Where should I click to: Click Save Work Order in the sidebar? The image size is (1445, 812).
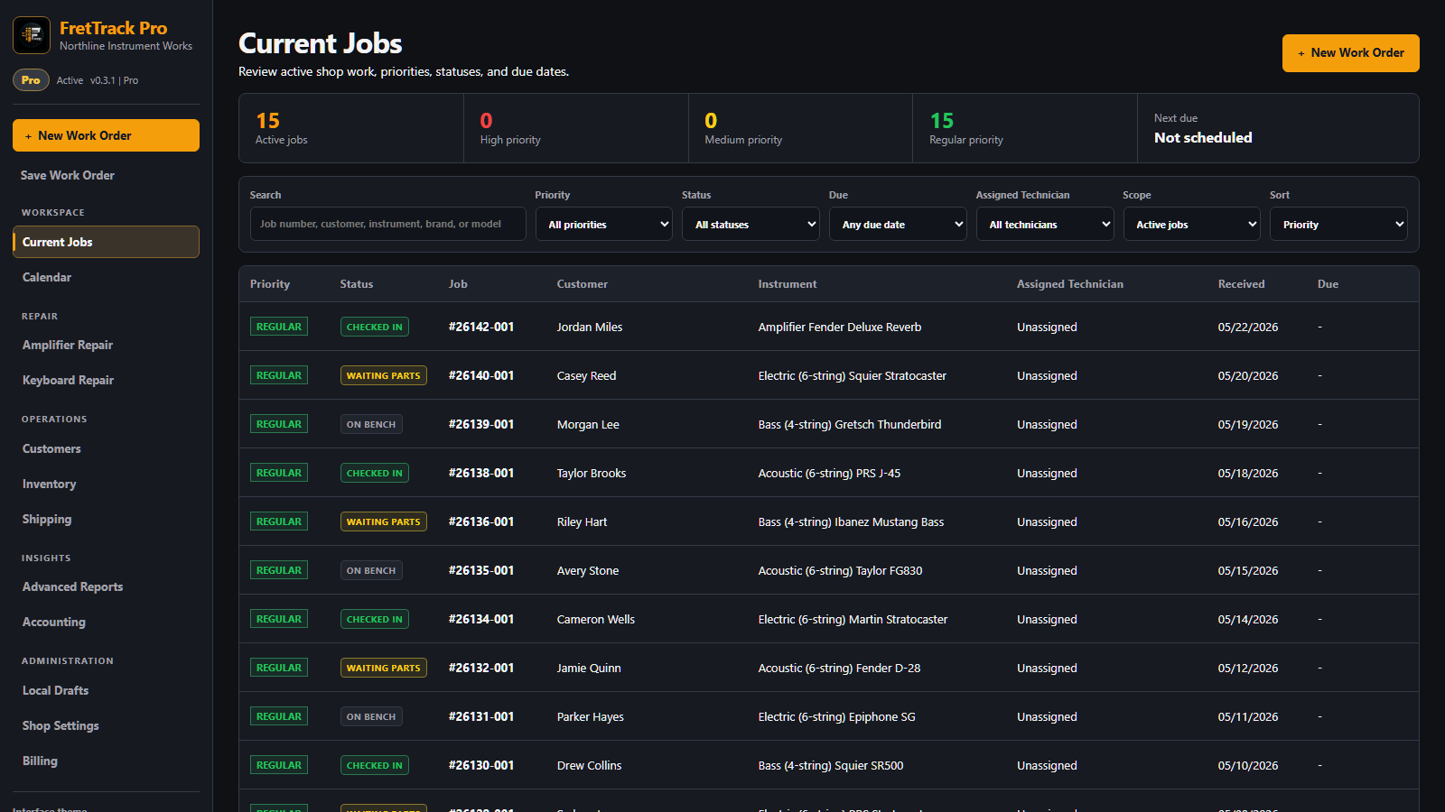pyautogui.click(x=68, y=175)
